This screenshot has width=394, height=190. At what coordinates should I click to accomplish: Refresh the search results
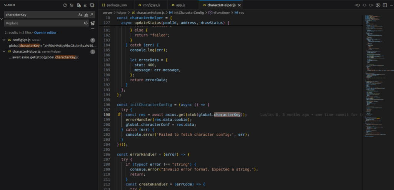(65, 5)
